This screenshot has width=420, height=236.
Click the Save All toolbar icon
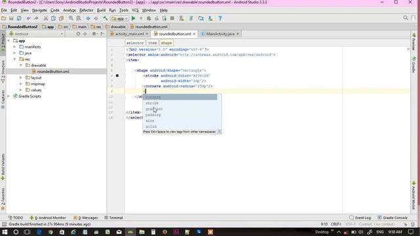click(11, 18)
